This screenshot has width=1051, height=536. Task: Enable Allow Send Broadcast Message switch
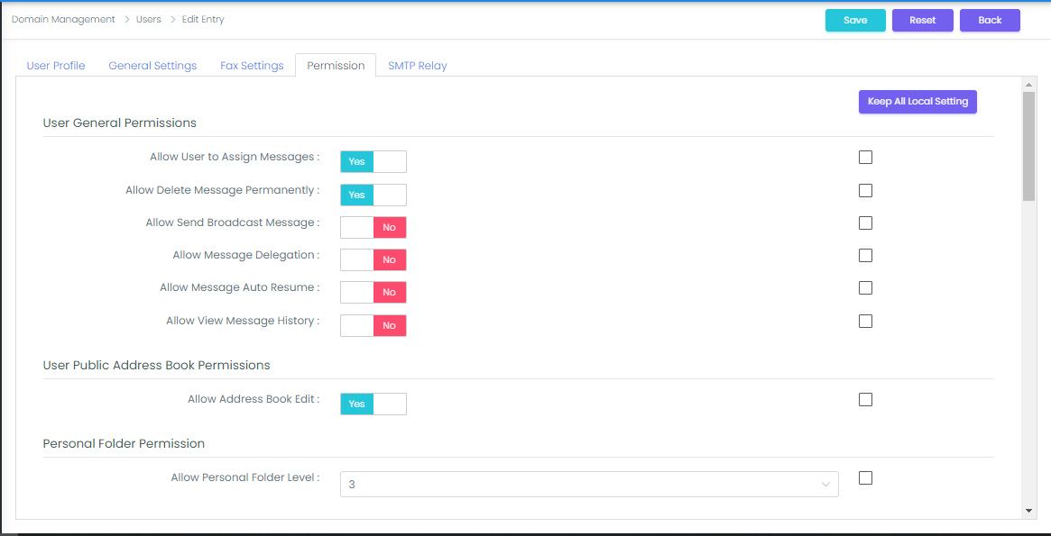click(373, 228)
